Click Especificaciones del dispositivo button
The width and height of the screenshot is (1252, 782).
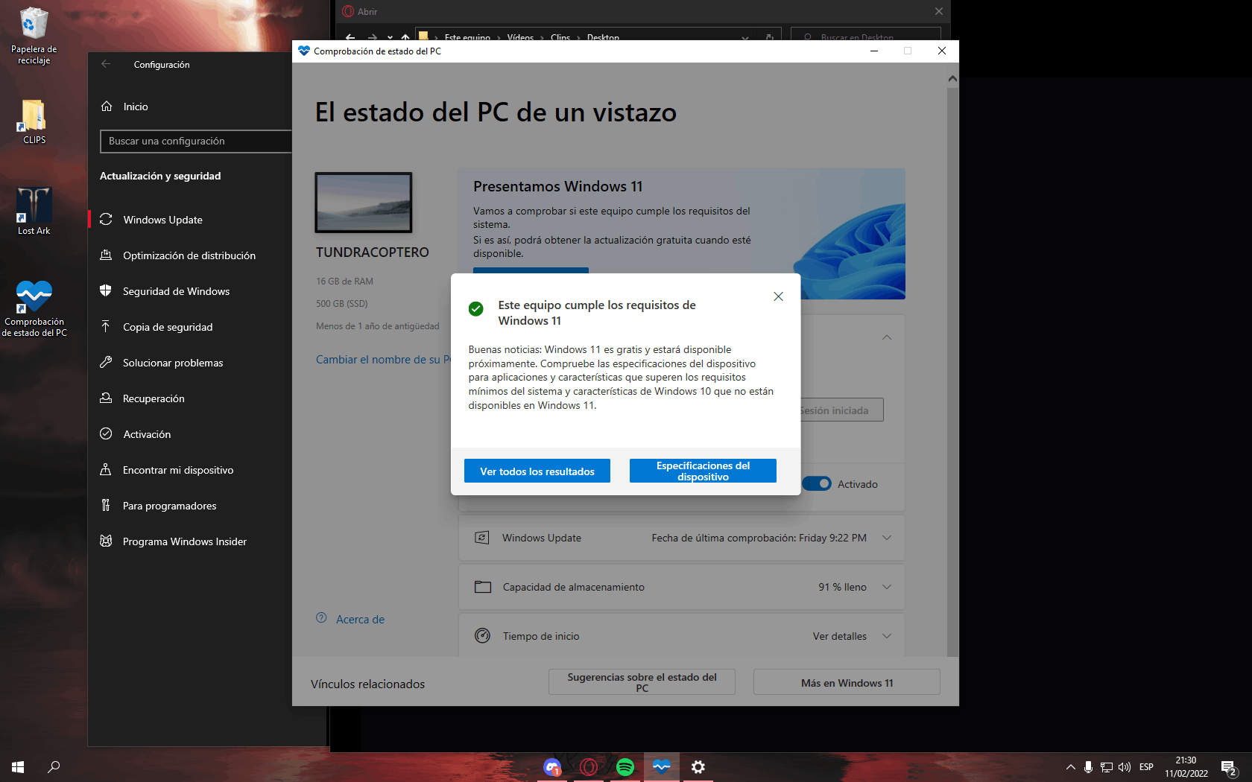coord(703,471)
